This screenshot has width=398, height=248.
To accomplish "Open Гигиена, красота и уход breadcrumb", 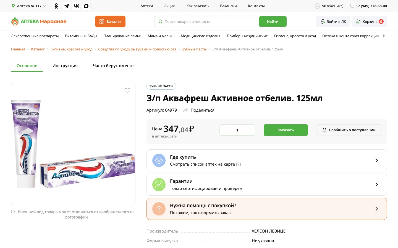I will point(71,49).
